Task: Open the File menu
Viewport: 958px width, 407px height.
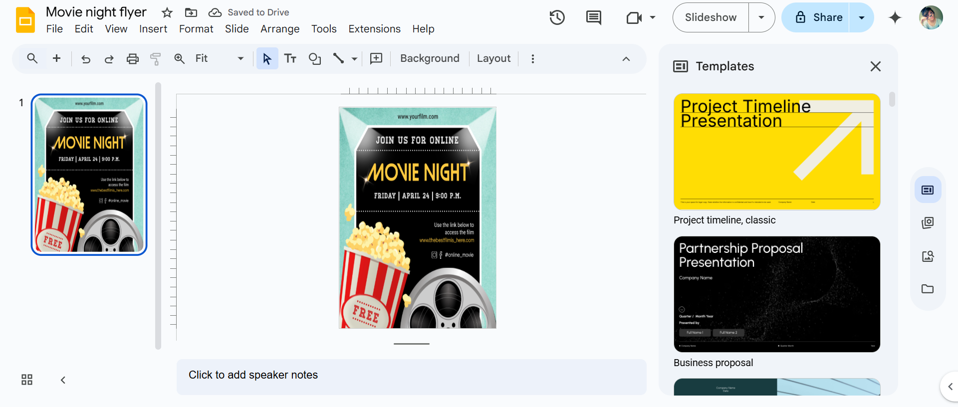Action: pos(54,29)
